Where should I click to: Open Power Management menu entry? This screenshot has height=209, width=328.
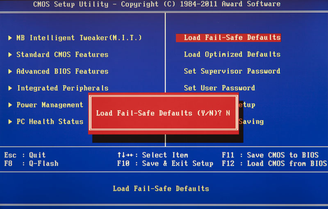[x=50, y=105]
